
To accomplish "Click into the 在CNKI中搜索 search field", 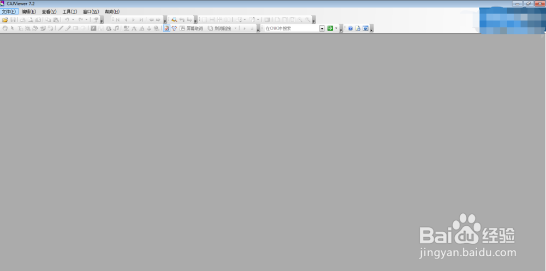I will click(x=292, y=28).
